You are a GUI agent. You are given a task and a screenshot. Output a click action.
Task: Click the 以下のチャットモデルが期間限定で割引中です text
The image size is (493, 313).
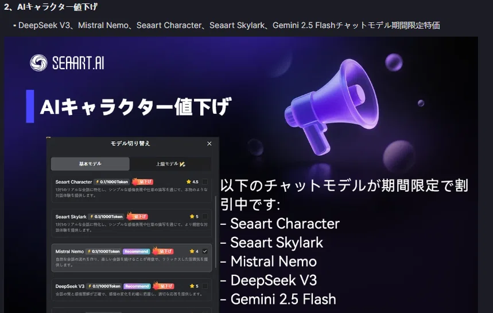pos(344,195)
